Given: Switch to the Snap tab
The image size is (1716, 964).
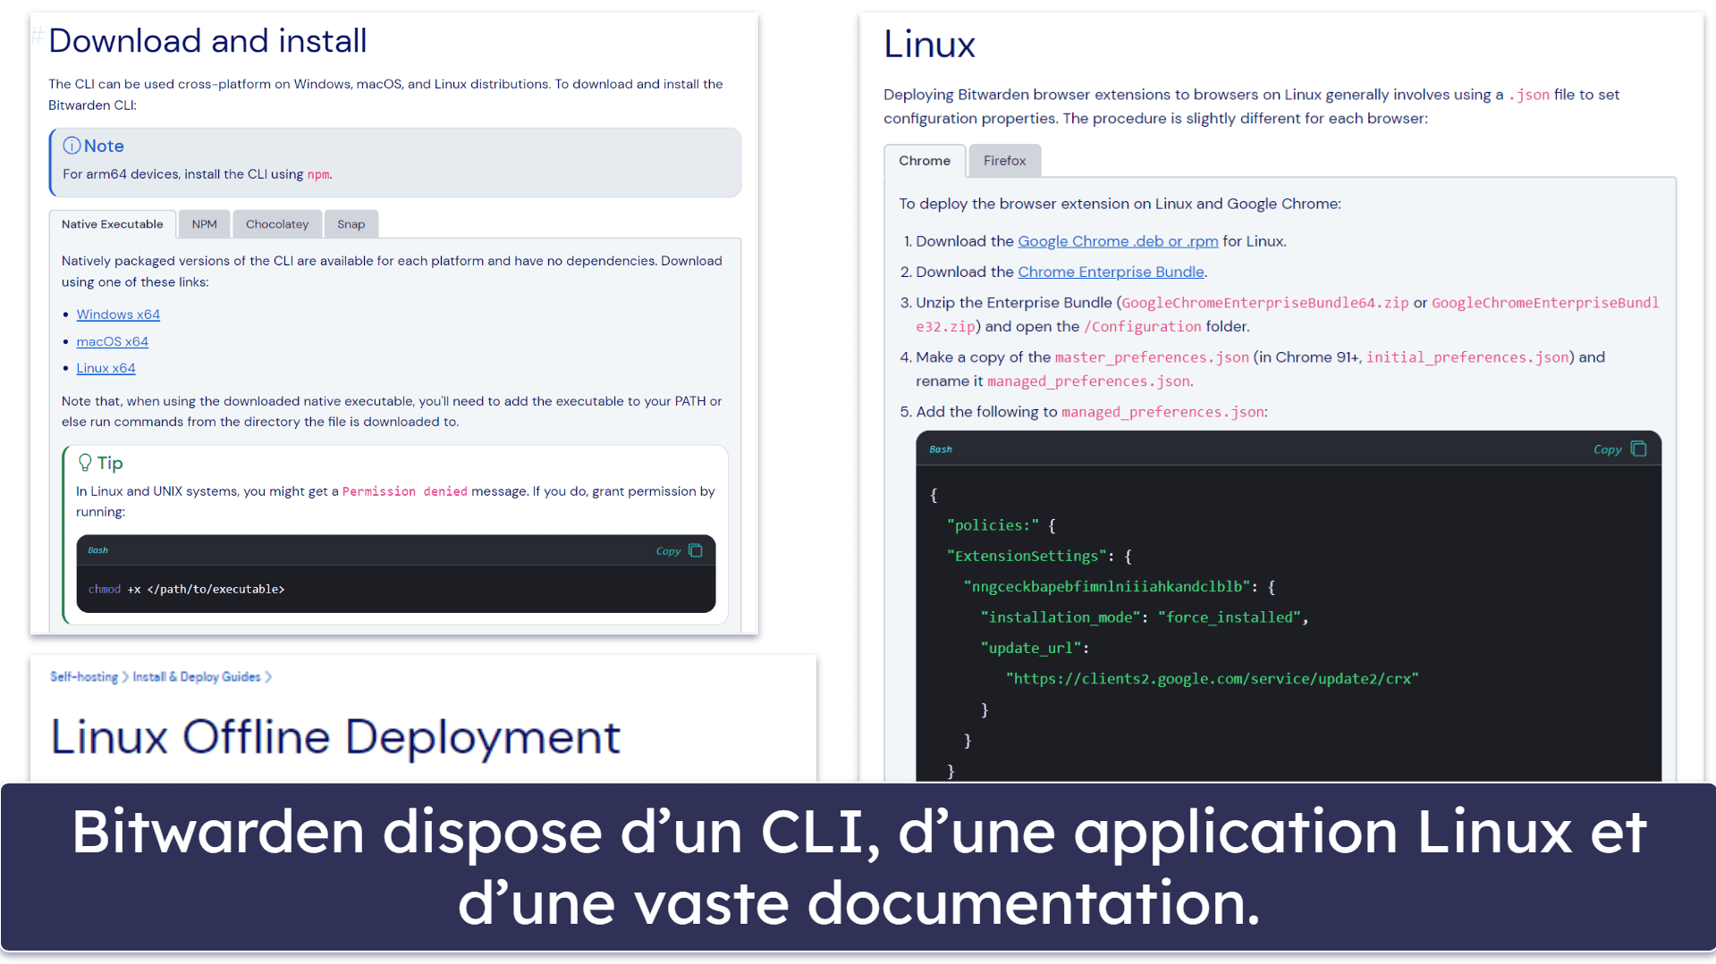Looking at the screenshot, I should pyautogui.click(x=351, y=224).
